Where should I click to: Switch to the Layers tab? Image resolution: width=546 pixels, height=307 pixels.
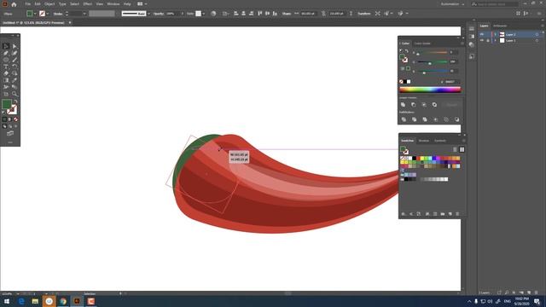pyautogui.click(x=484, y=26)
